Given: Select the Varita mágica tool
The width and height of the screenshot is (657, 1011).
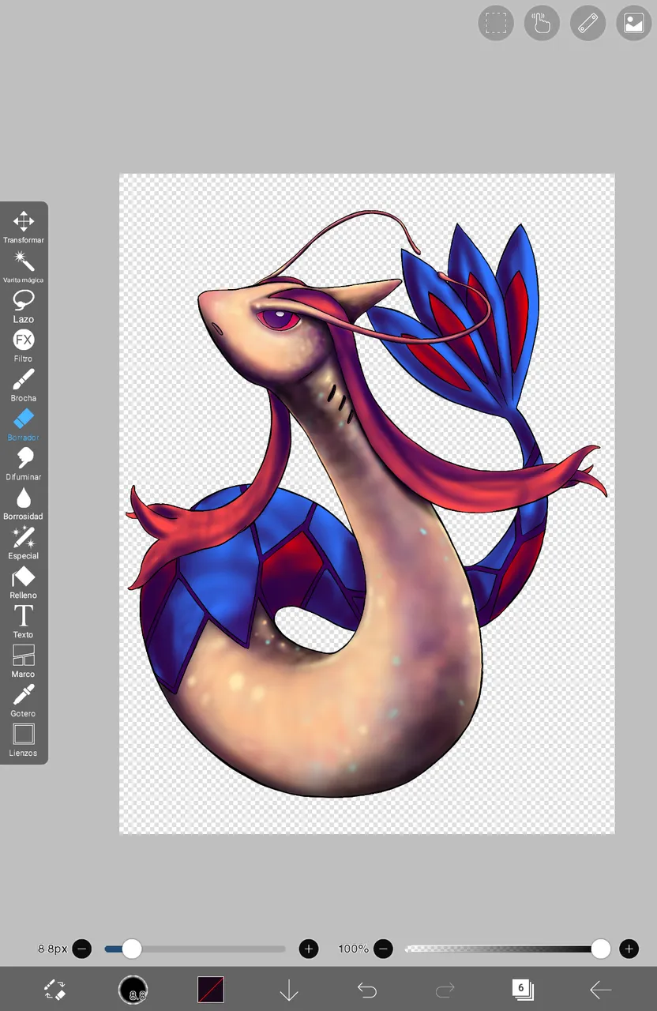Looking at the screenshot, I should pos(23,266).
